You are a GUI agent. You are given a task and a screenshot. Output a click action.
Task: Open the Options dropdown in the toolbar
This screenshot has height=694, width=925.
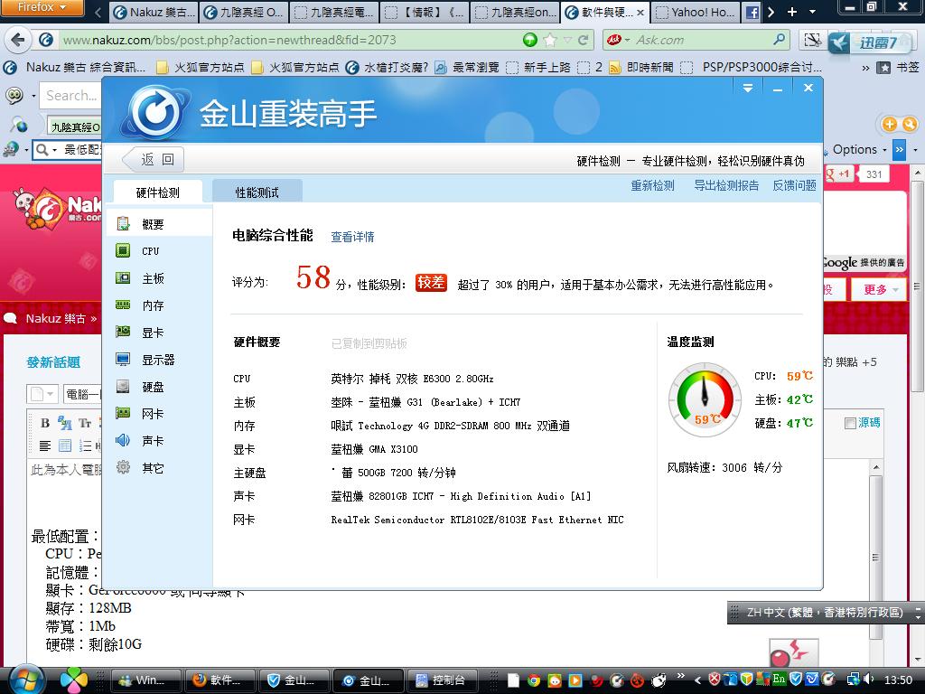[x=859, y=149]
